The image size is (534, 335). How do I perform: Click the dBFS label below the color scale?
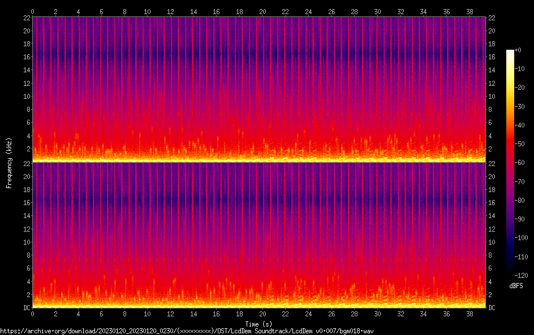(516, 286)
